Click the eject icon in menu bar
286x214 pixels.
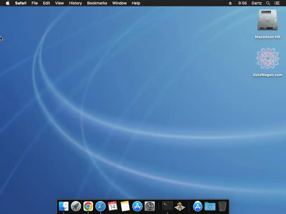230,3
